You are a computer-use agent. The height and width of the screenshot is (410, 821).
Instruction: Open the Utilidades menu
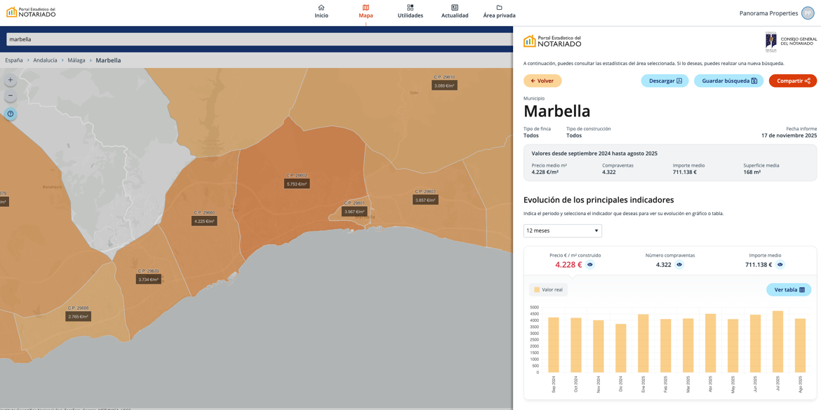click(410, 11)
